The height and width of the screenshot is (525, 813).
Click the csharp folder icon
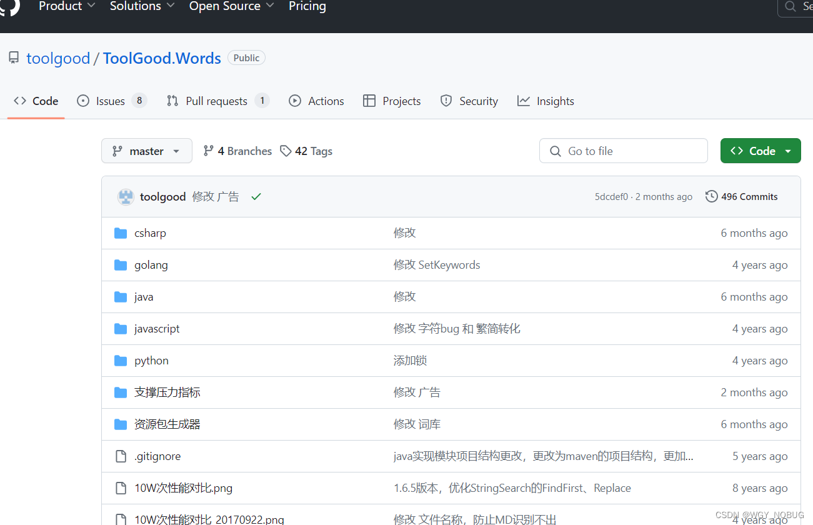(x=121, y=233)
